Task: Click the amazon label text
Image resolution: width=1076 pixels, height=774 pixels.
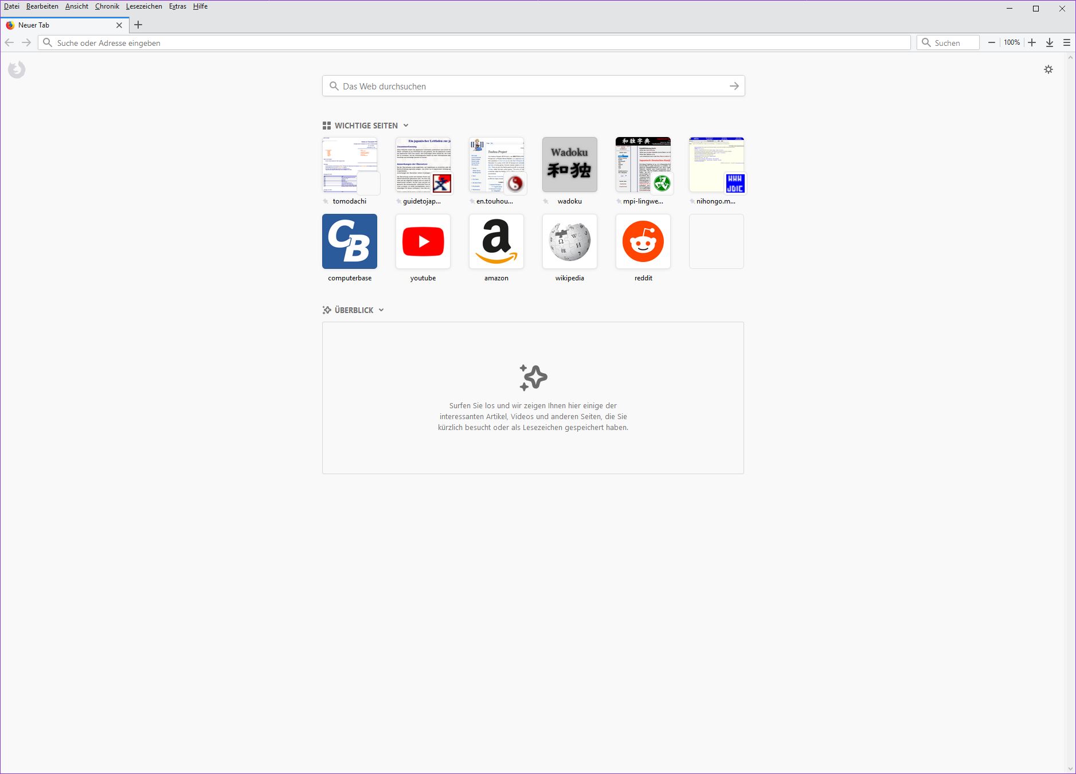Action: pos(496,278)
